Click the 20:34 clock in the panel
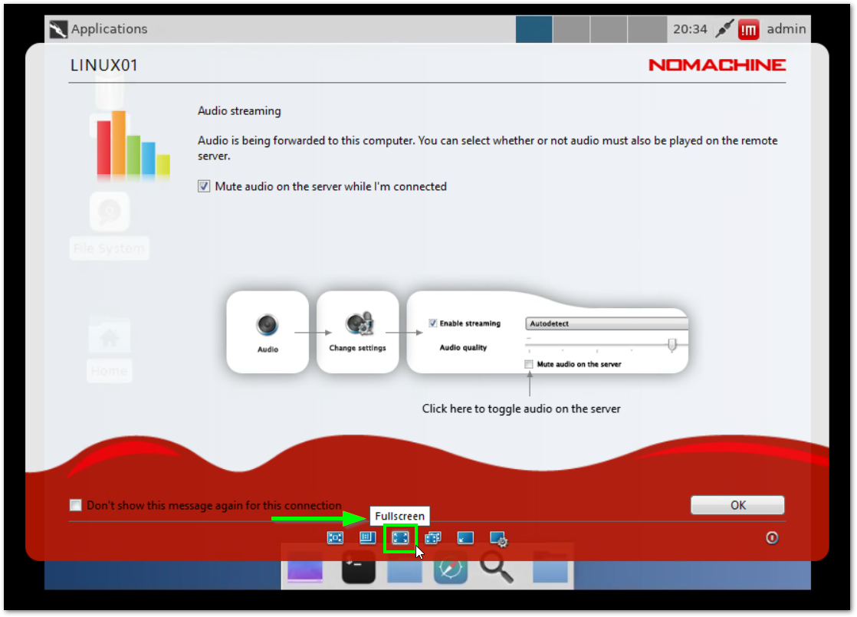The width and height of the screenshot is (857, 617). pos(690,29)
